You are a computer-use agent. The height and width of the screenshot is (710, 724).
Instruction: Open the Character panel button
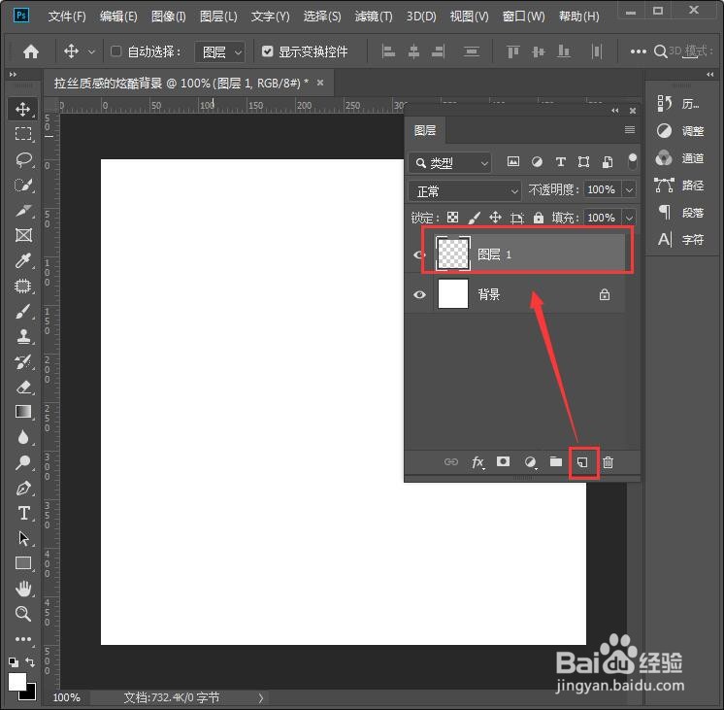(x=680, y=240)
